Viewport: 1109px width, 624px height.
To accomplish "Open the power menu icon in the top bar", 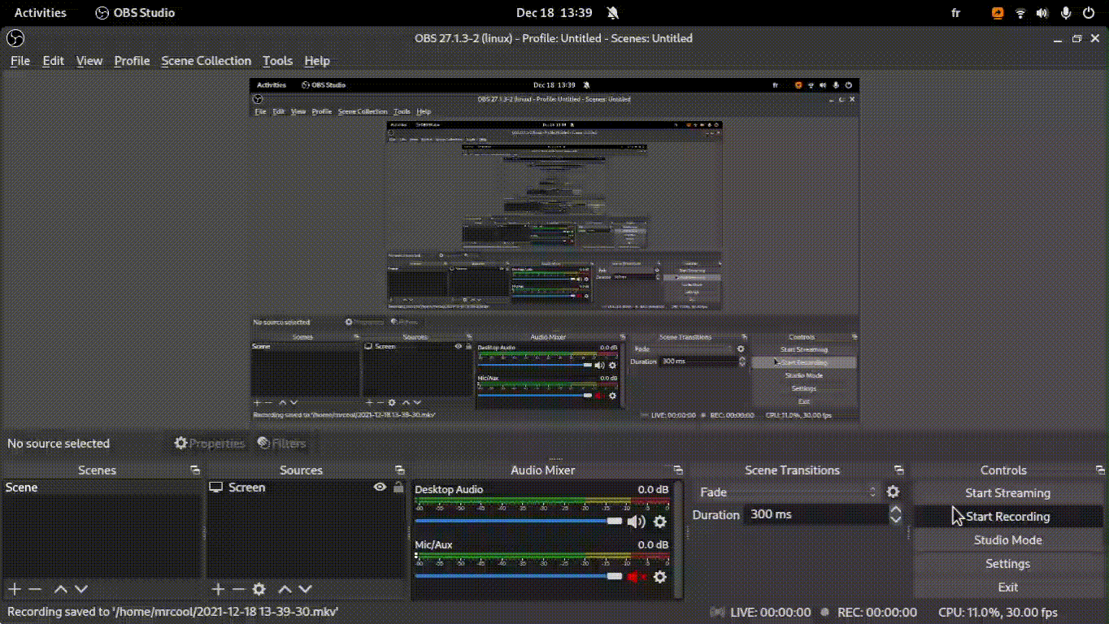I will pyautogui.click(x=1089, y=13).
